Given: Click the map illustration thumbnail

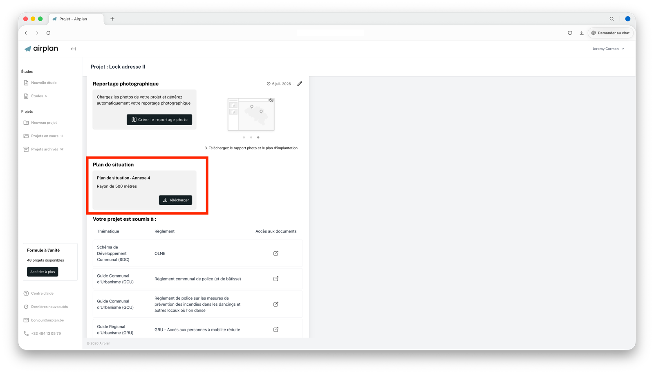Looking at the screenshot, I should point(251,114).
